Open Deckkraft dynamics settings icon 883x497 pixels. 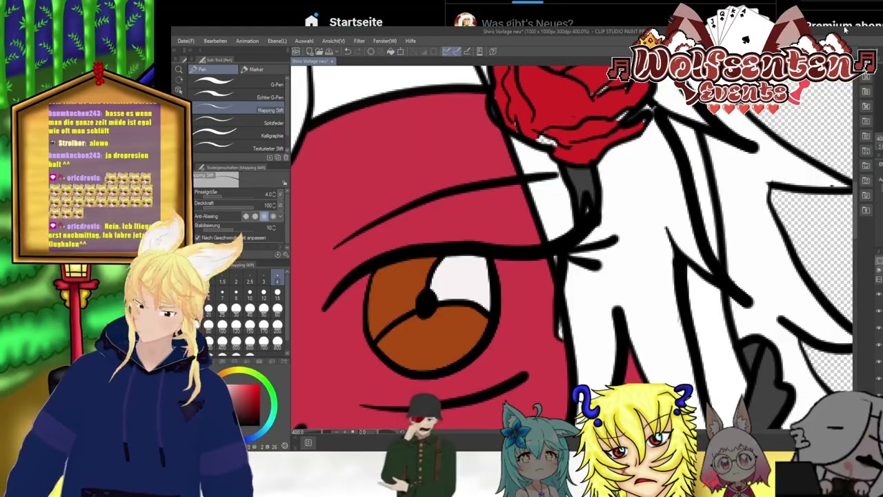tap(280, 205)
